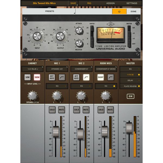This screenshot has height=163, width=163.
Task: Open the CONDENSER 67 Mic 2 selector
Action: (x=81, y=69)
